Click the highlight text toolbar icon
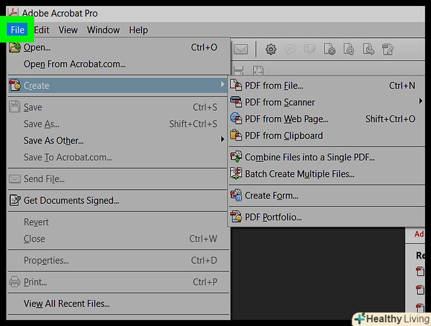 point(310,50)
